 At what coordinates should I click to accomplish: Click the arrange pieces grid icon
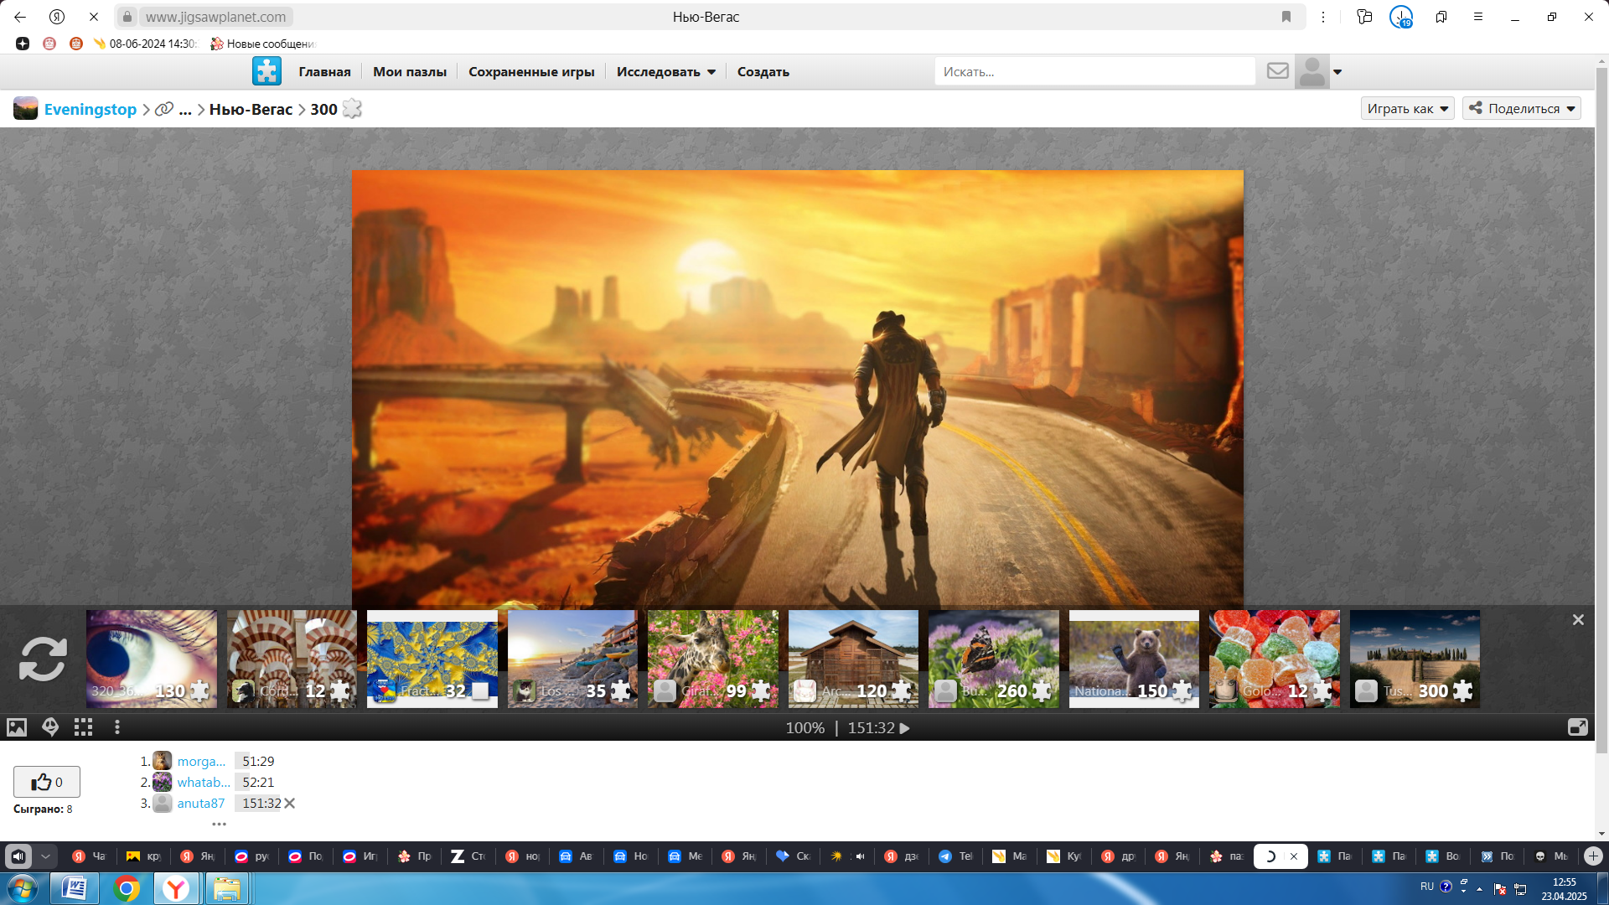coord(83,727)
